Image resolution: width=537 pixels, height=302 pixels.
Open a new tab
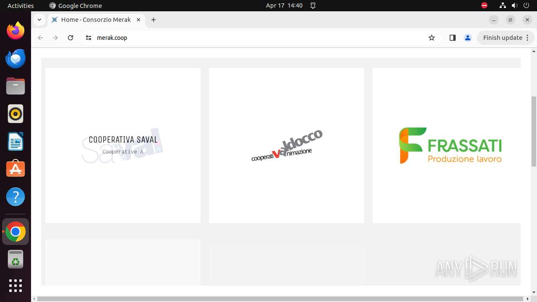click(154, 20)
